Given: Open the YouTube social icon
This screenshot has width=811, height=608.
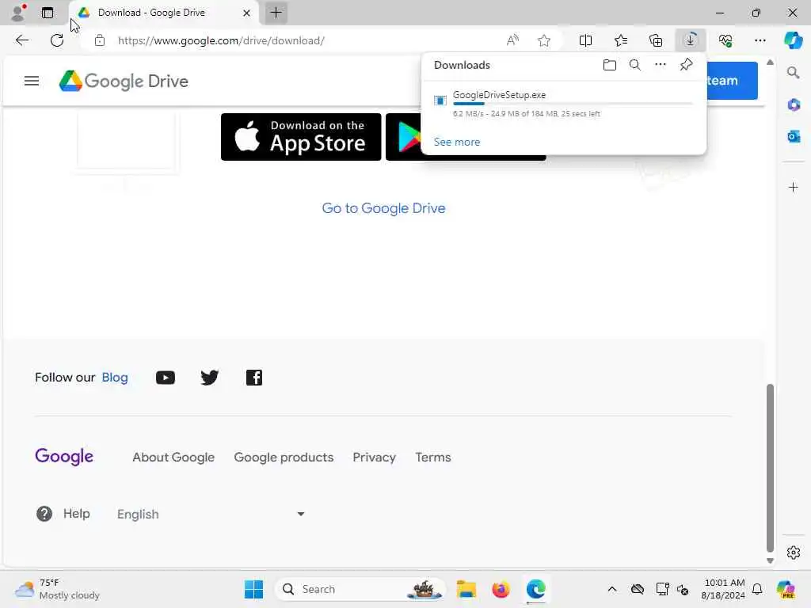Looking at the screenshot, I should [x=166, y=378].
